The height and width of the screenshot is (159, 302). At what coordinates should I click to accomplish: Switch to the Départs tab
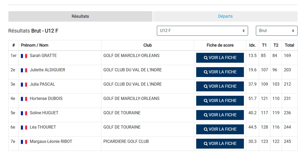click(225, 16)
